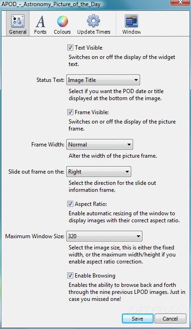
Task: Open the Colours wheel icon
Action: (63, 22)
